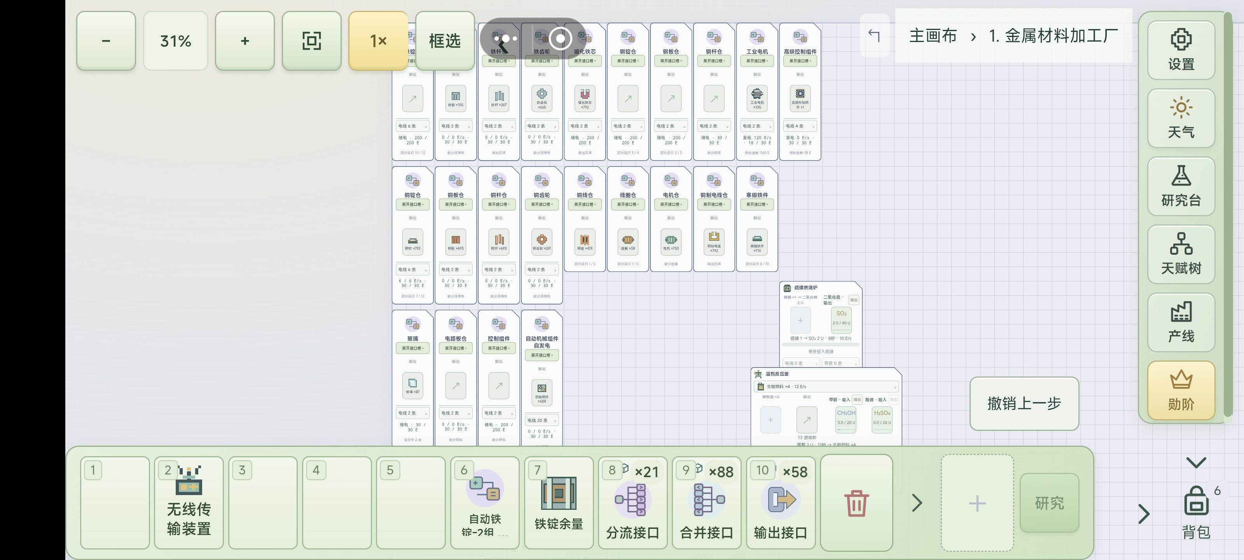Select empty hotbar slot 1
1244x560 pixels.
pyautogui.click(x=115, y=503)
